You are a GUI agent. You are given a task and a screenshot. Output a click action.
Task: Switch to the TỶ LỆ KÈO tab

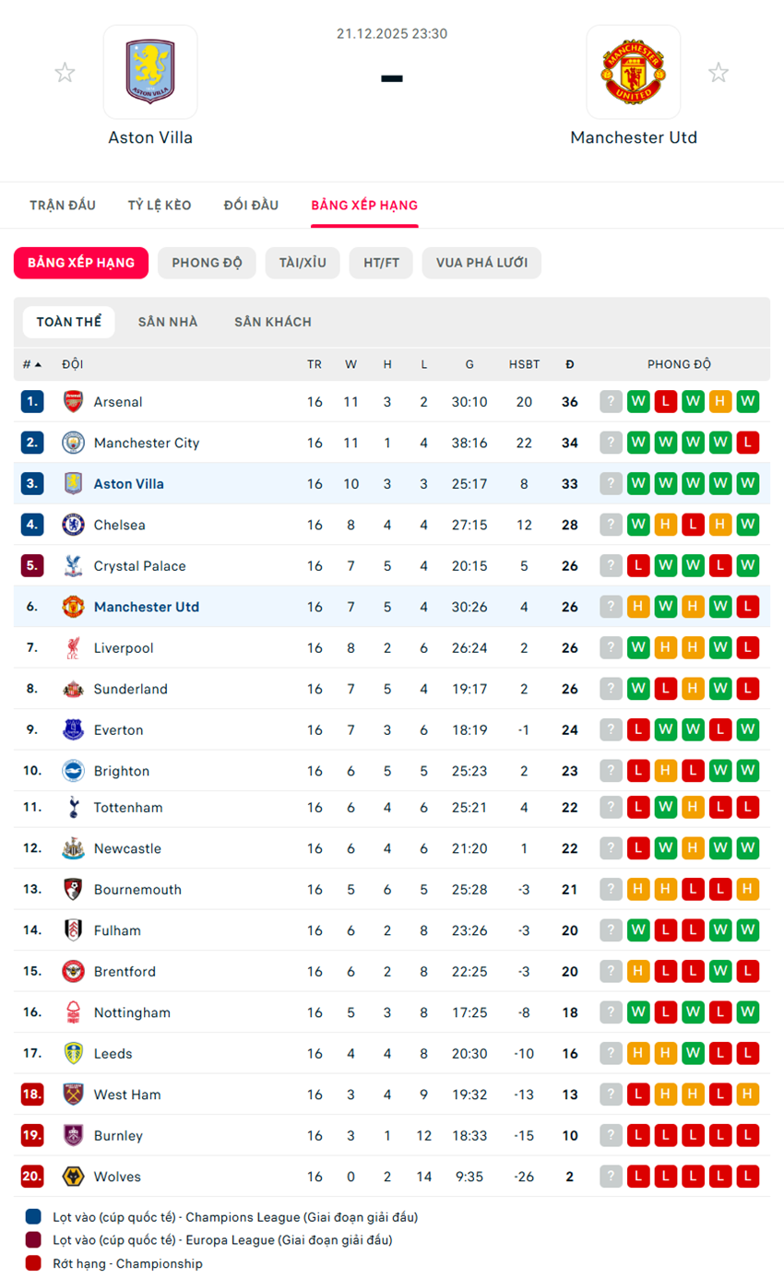pos(160,206)
